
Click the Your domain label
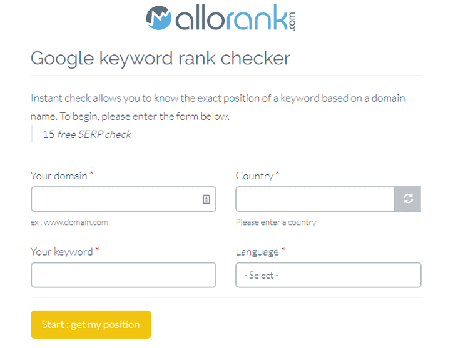(59, 176)
